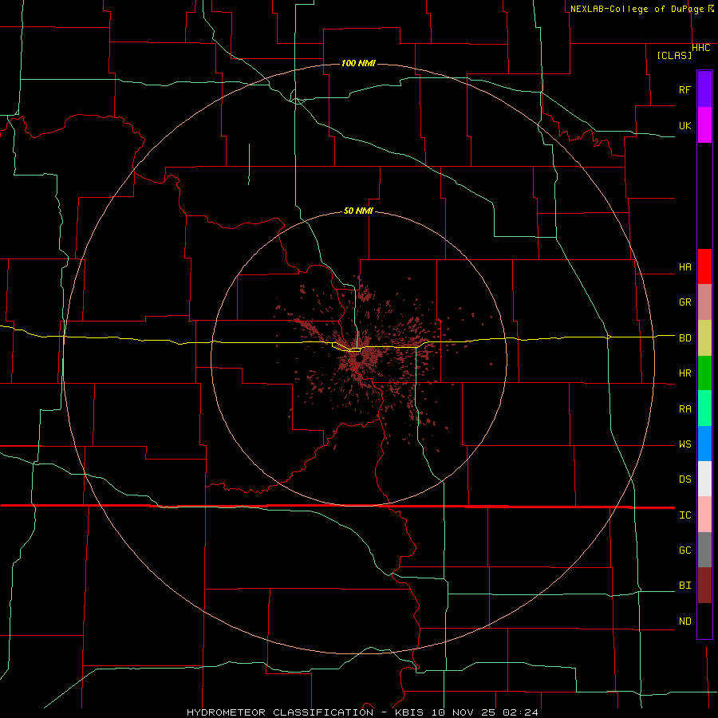Click the "02:24" timestamp text

coord(520,712)
